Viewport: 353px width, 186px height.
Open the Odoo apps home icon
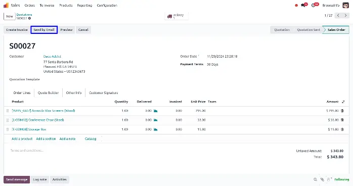pos(6,5)
